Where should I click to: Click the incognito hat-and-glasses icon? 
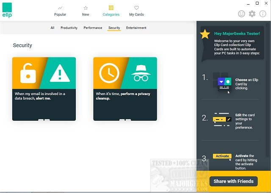point(141,73)
